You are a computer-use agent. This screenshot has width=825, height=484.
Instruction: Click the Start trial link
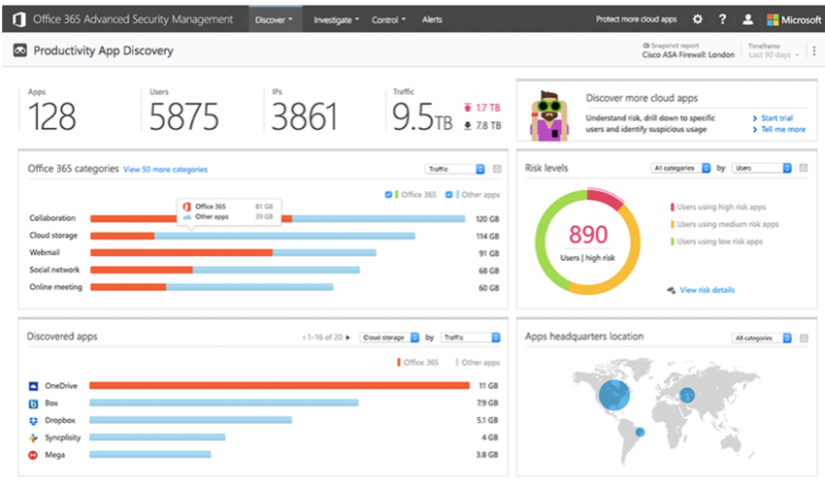pos(776,117)
